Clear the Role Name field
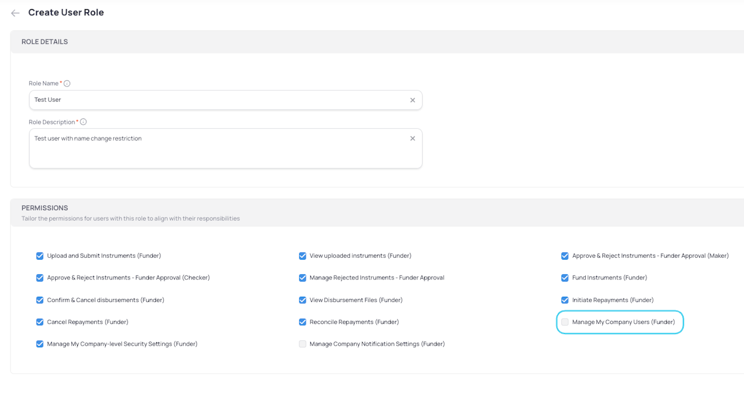 point(412,100)
